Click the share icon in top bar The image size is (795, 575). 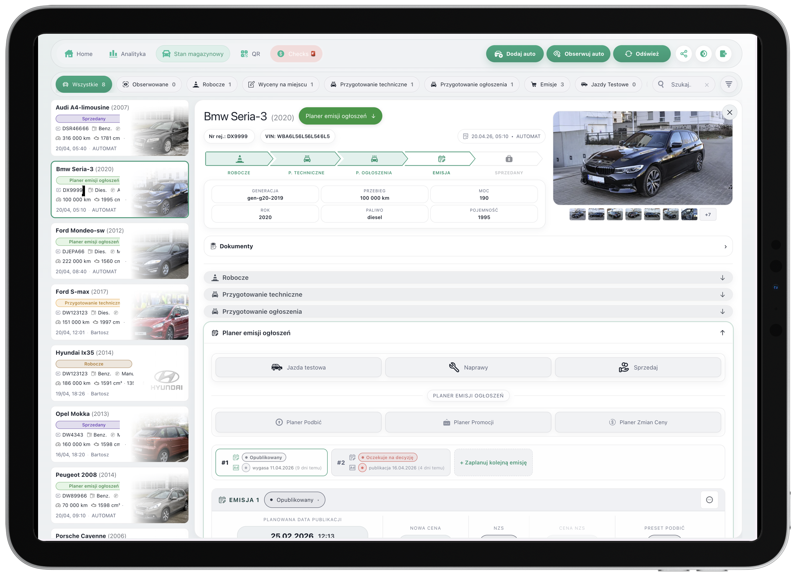click(x=684, y=54)
